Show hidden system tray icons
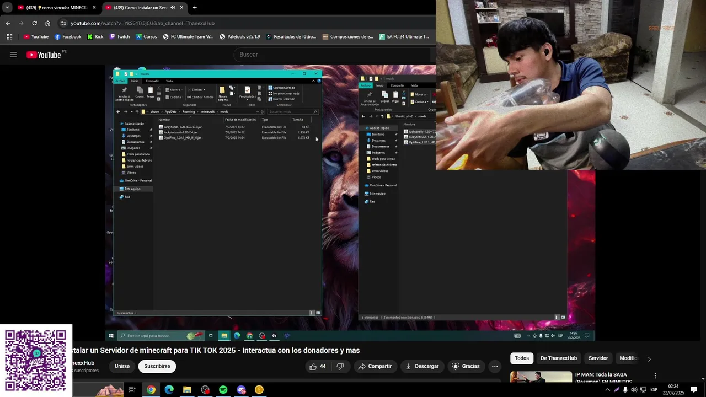The image size is (706, 397). coord(607,390)
